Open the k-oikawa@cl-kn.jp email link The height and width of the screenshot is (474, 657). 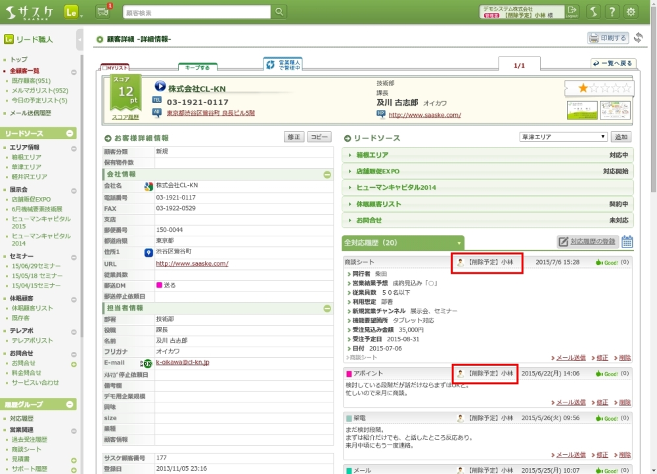point(182,362)
